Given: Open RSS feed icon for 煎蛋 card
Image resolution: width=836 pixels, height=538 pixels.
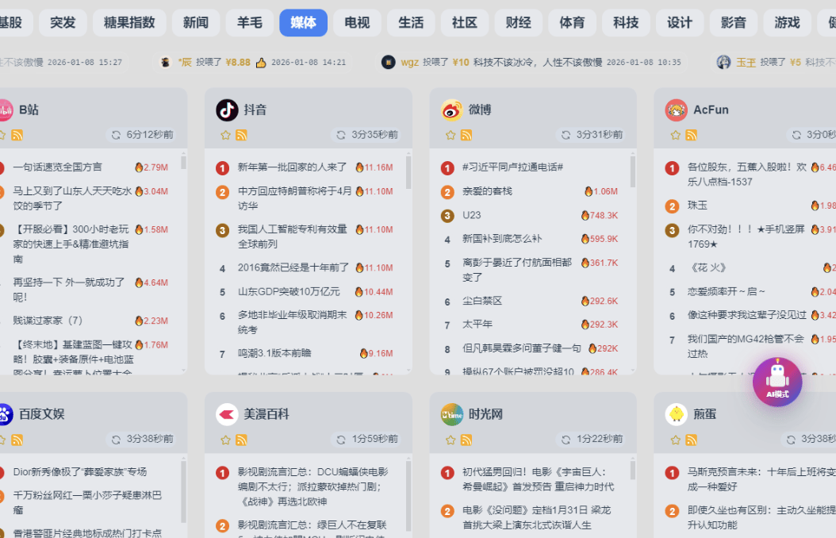Looking at the screenshot, I should 692,440.
